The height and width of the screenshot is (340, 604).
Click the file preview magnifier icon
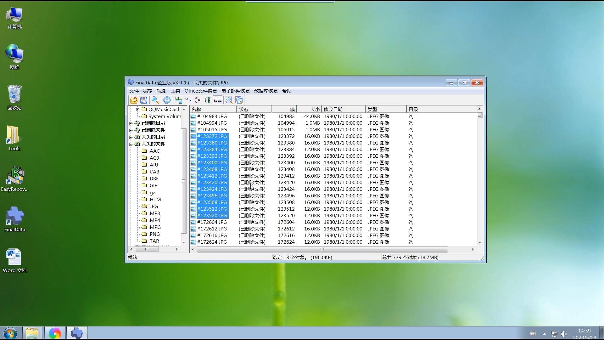(x=229, y=100)
